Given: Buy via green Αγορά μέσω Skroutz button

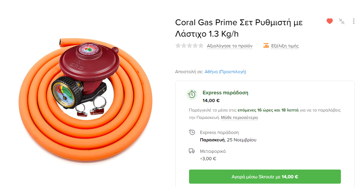Looking at the screenshot, I should [x=265, y=177].
